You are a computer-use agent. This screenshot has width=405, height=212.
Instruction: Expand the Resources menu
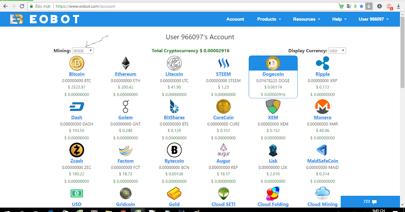[306, 19]
